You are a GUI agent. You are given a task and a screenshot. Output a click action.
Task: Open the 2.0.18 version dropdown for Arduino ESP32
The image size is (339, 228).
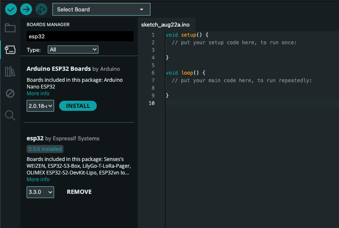pos(40,106)
